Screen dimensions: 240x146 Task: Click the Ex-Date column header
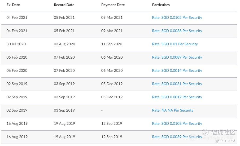pos(13,5)
